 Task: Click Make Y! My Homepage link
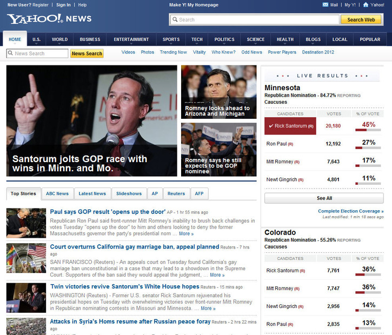(194, 5)
